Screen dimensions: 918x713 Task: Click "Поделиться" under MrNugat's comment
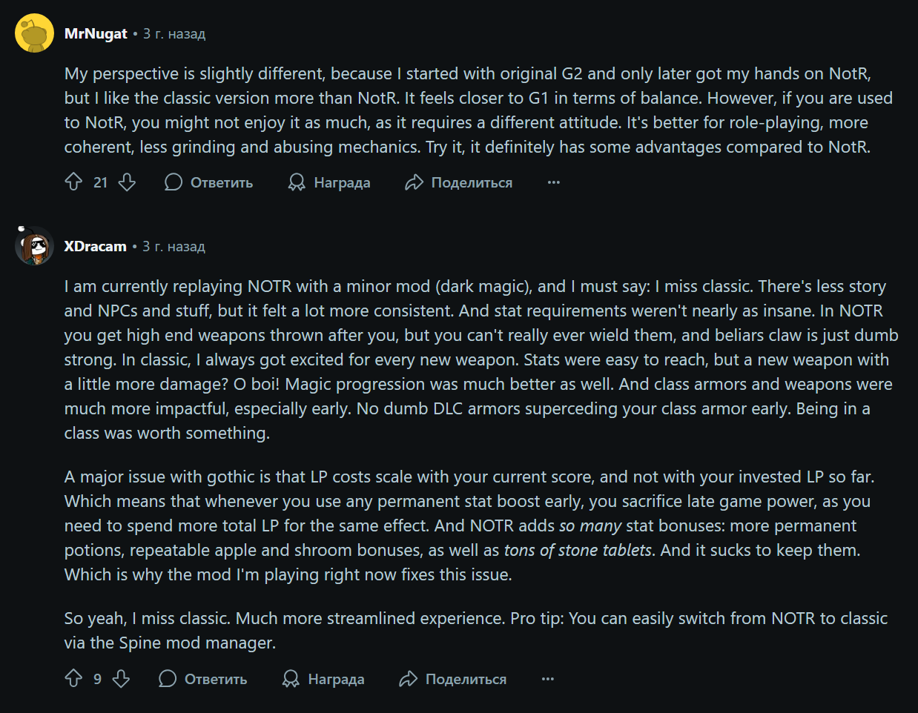pos(472,182)
